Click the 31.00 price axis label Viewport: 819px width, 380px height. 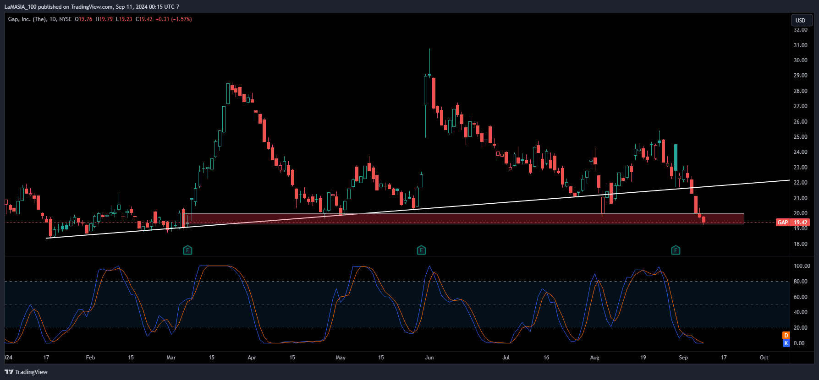(x=801, y=45)
